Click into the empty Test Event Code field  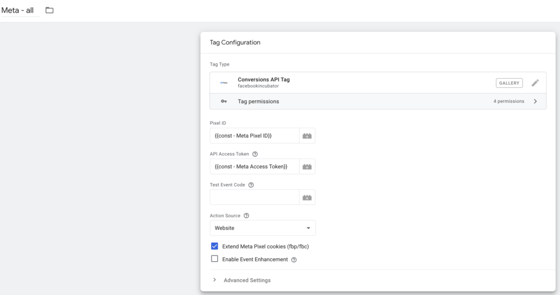(x=254, y=197)
